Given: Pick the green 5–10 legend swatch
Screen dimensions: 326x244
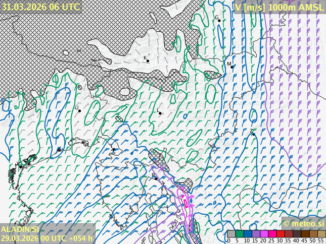Looking at the screenshot, I should [240, 234].
